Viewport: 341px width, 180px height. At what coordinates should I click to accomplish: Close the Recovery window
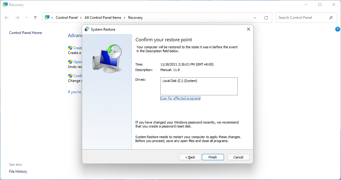[334, 5]
